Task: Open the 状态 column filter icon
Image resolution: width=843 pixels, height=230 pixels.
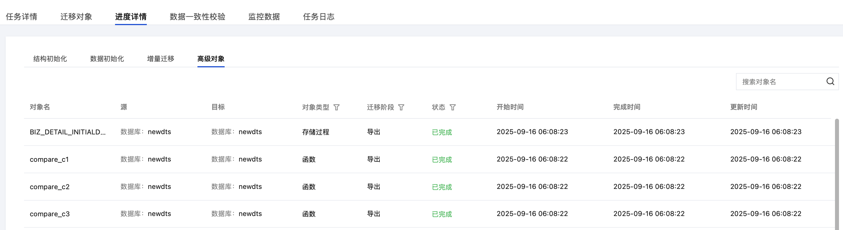Action: pyautogui.click(x=453, y=107)
